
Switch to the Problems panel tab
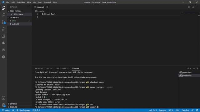pos(39,68)
